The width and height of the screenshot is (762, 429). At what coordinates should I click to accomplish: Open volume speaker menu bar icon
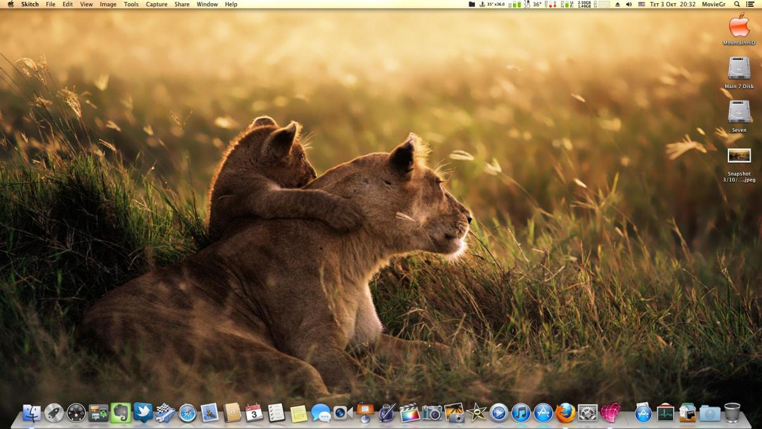tap(629, 4)
